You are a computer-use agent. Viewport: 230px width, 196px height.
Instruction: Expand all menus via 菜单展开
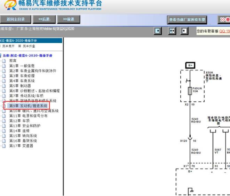click(8, 46)
